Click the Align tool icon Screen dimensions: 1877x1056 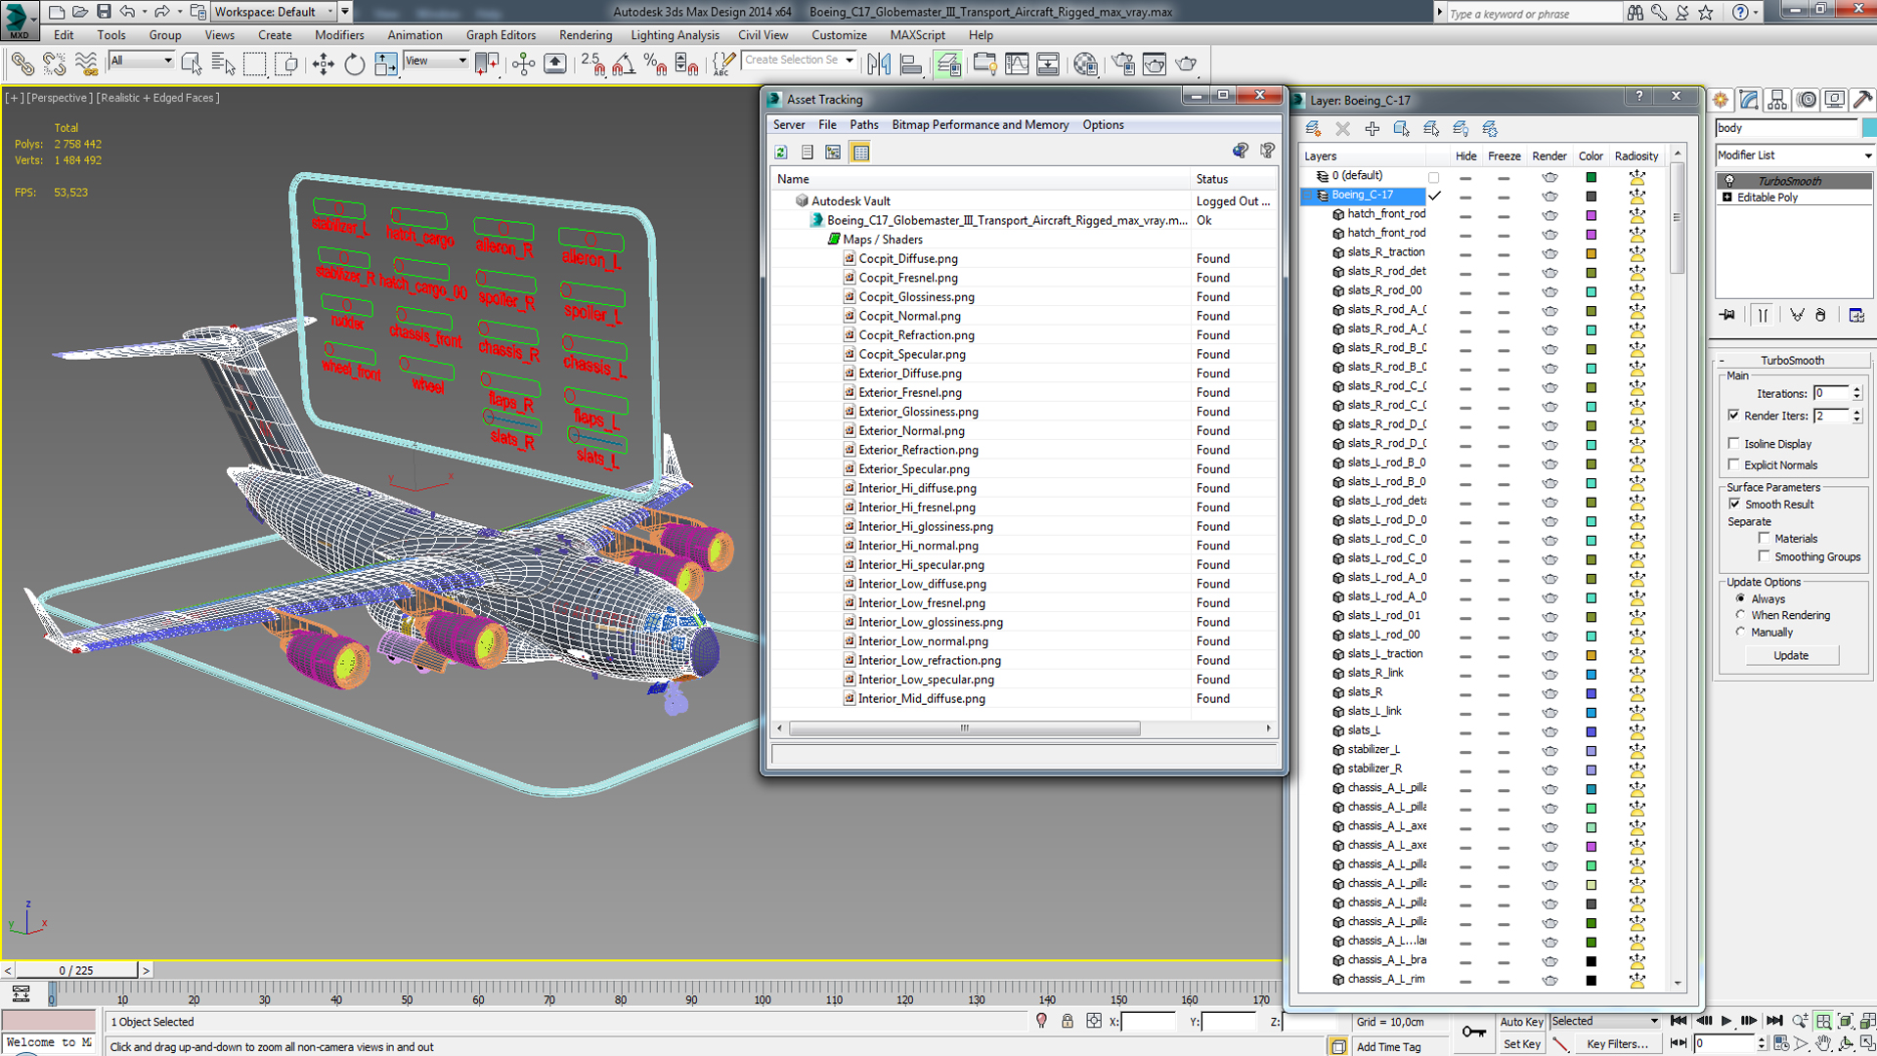coord(911,65)
